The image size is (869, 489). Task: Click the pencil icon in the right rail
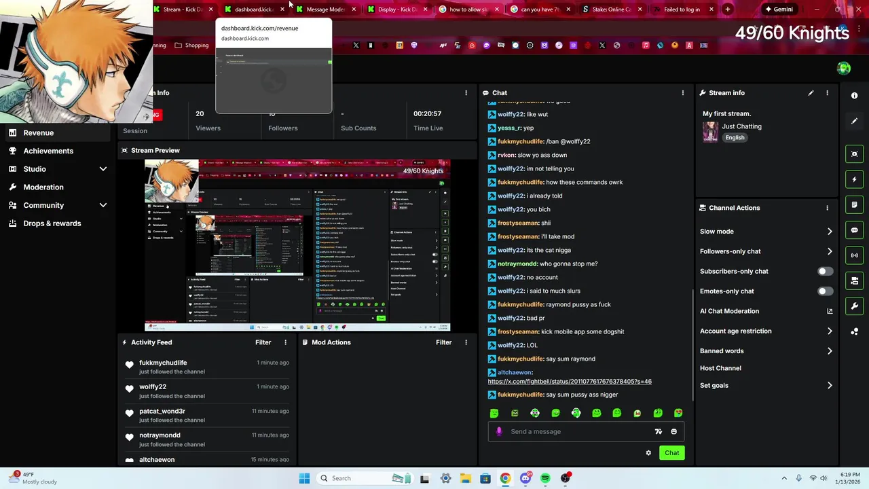pyautogui.click(x=854, y=121)
